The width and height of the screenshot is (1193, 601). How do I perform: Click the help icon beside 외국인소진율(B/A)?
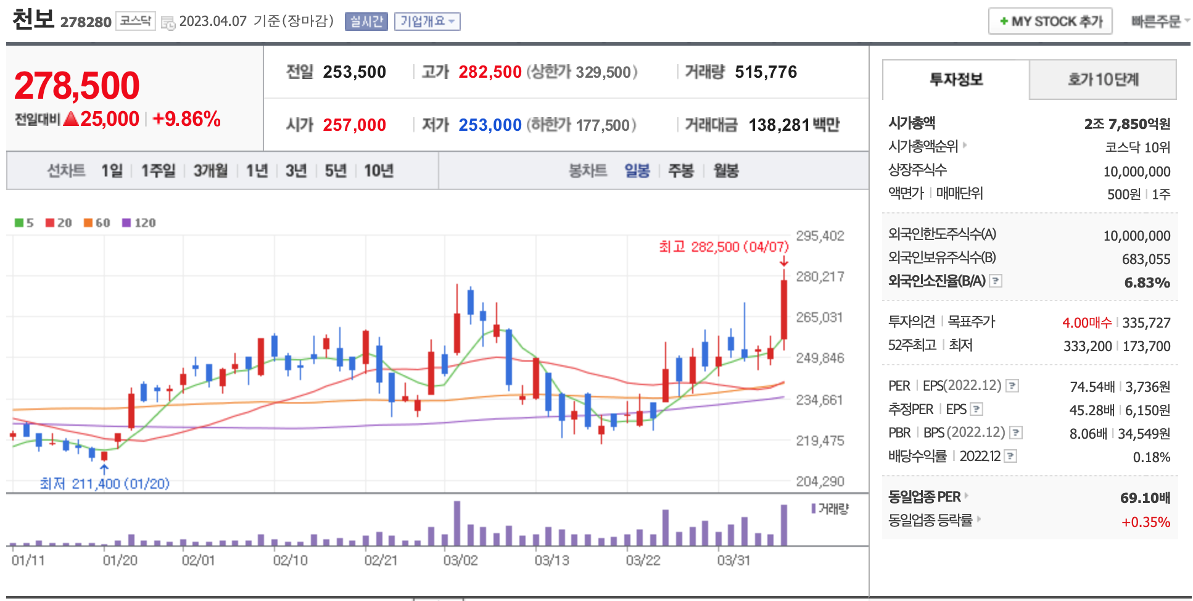click(996, 281)
